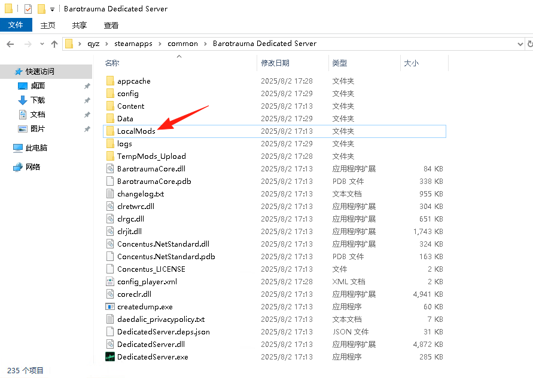Sort by 类型 column header
Screen dimensions: 533x378
[340, 63]
